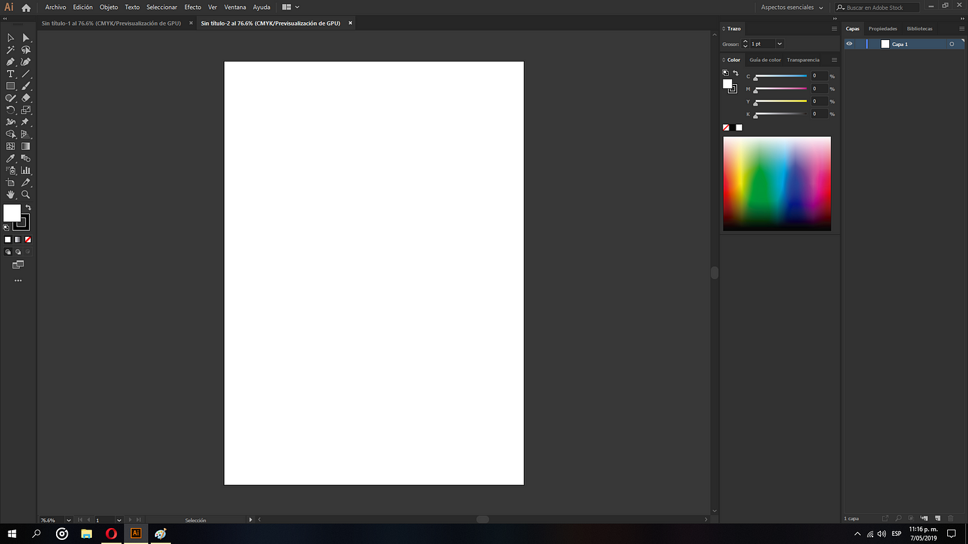Pick a color from the spectrum bar

[777, 184]
